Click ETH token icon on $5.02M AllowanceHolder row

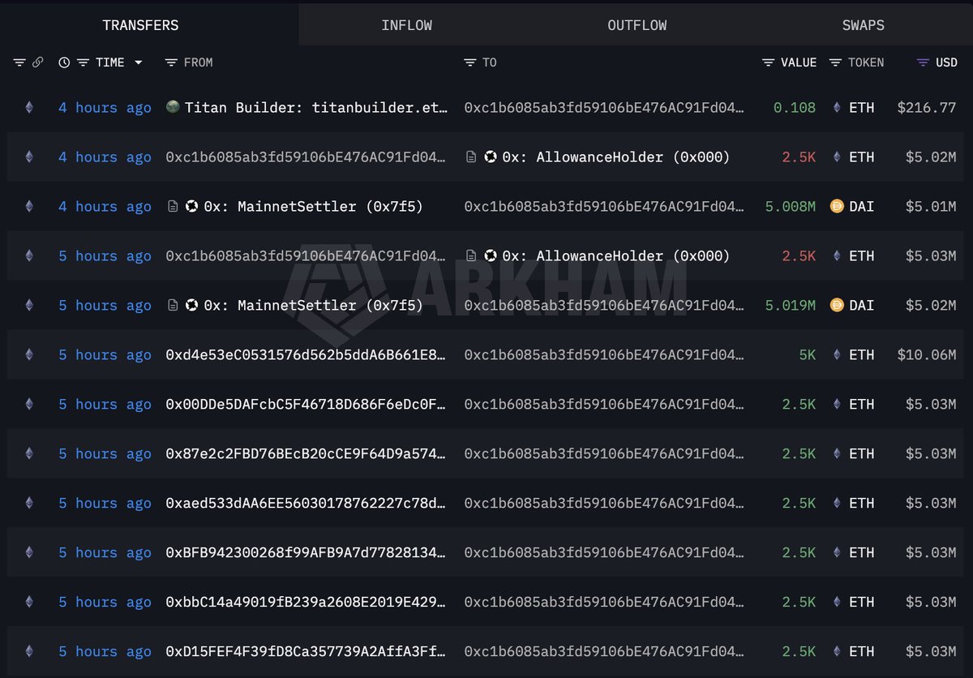(838, 157)
